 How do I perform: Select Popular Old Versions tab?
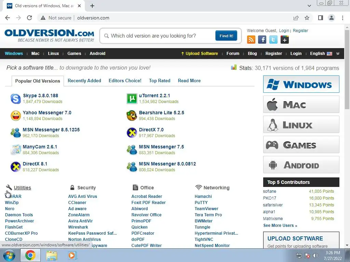pos(38,81)
